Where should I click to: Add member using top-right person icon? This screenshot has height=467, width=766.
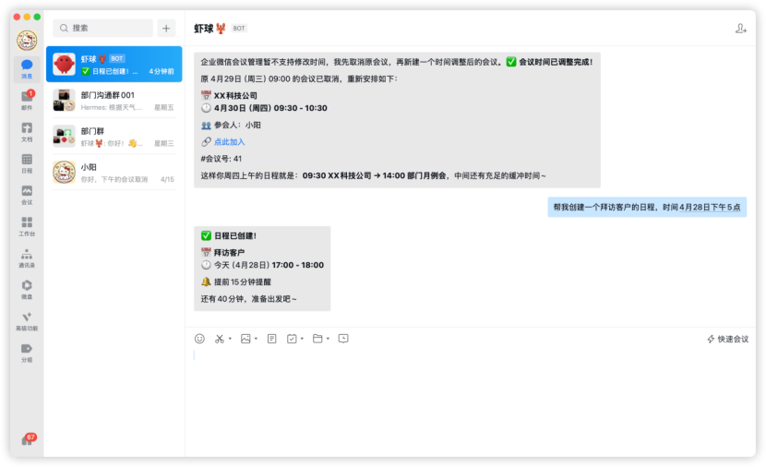pyautogui.click(x=740, y=29)
